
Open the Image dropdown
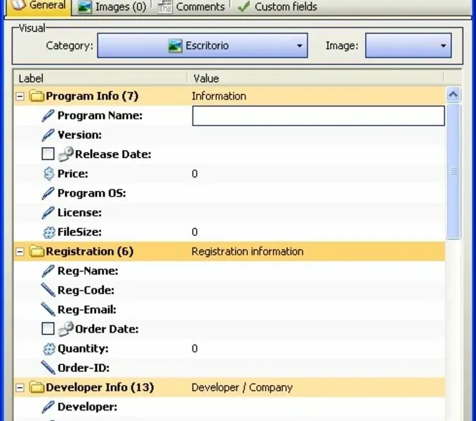pos(408,46)
